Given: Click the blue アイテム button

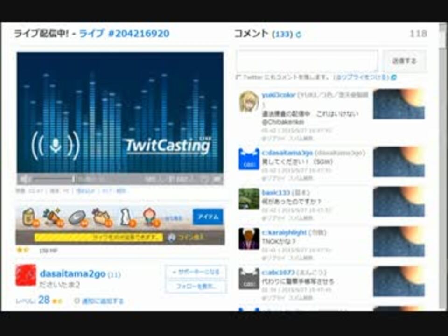Looking at the screenshot, I should (x=208, y=217).
